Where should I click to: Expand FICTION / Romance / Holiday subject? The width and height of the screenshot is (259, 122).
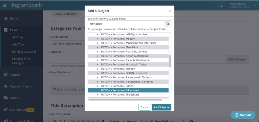coord(97,69)
